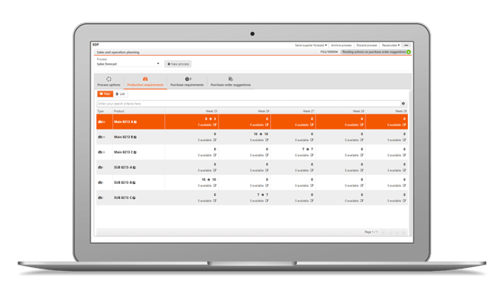This screenshot has width=504, height=303.
Task: Edit Week 29 quantity for SUB 8213-C
Action: tap(404, 201)
